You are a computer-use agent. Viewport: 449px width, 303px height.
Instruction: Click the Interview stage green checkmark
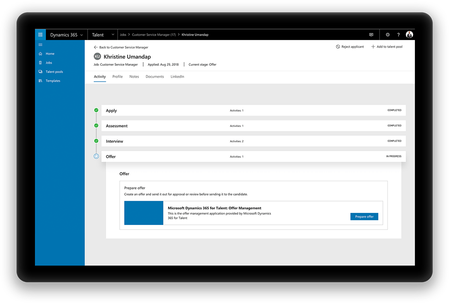pyautogui.click(x=96, y=141)
